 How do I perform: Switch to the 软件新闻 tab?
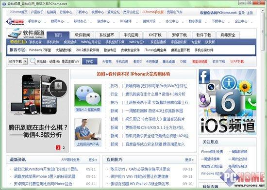pos(82,35)
